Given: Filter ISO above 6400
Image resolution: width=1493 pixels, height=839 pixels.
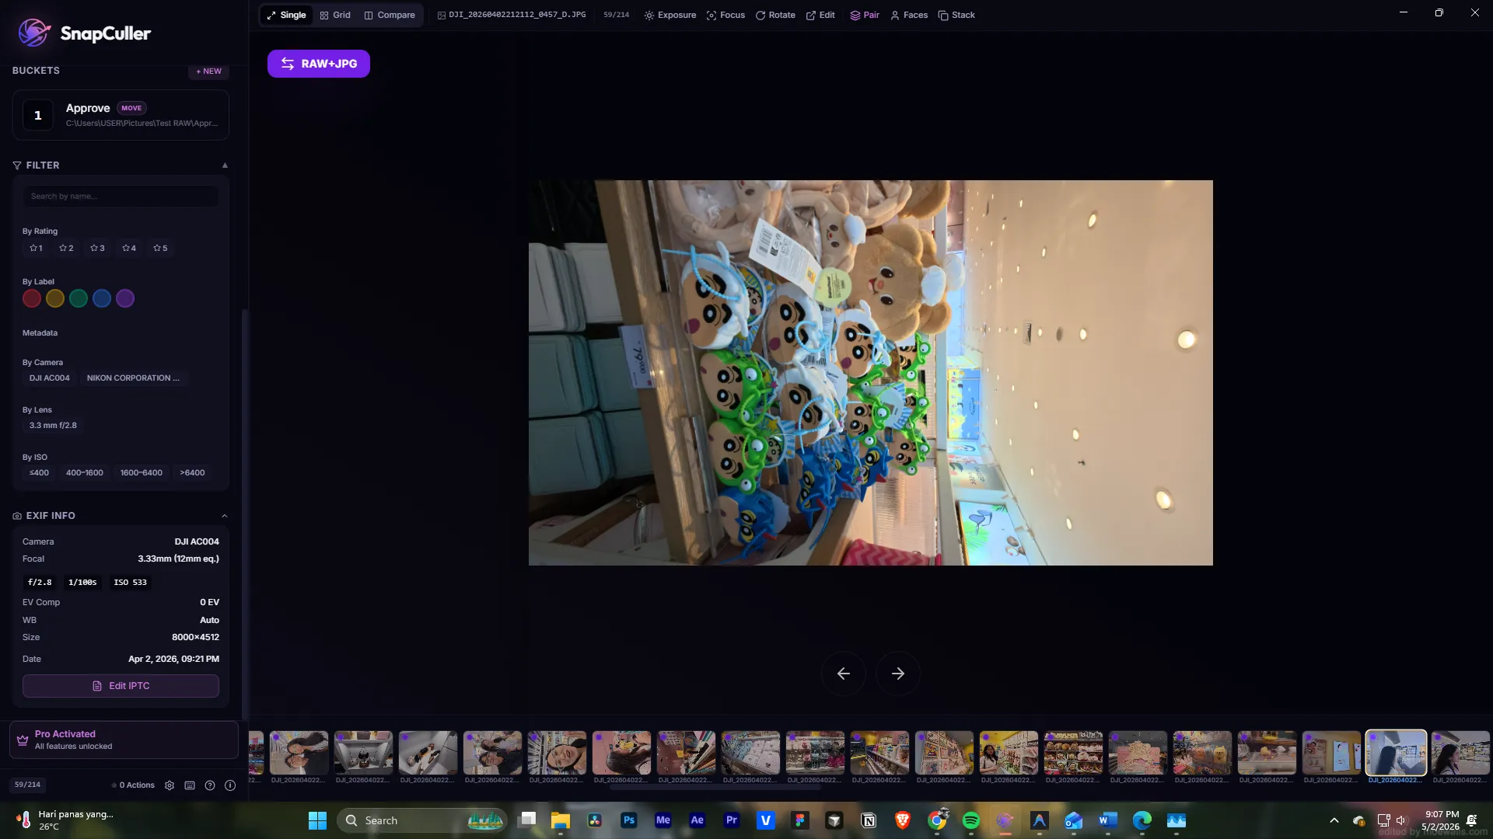Looking at the screenshot, I should pyautogui.click(x=193, y=473).
